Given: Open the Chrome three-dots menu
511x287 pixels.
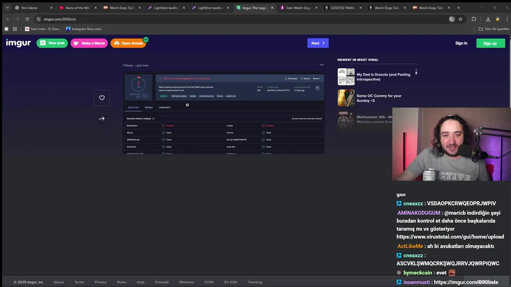Looking at the screenshot, I should pyautogui.click(x=507, y=19).
